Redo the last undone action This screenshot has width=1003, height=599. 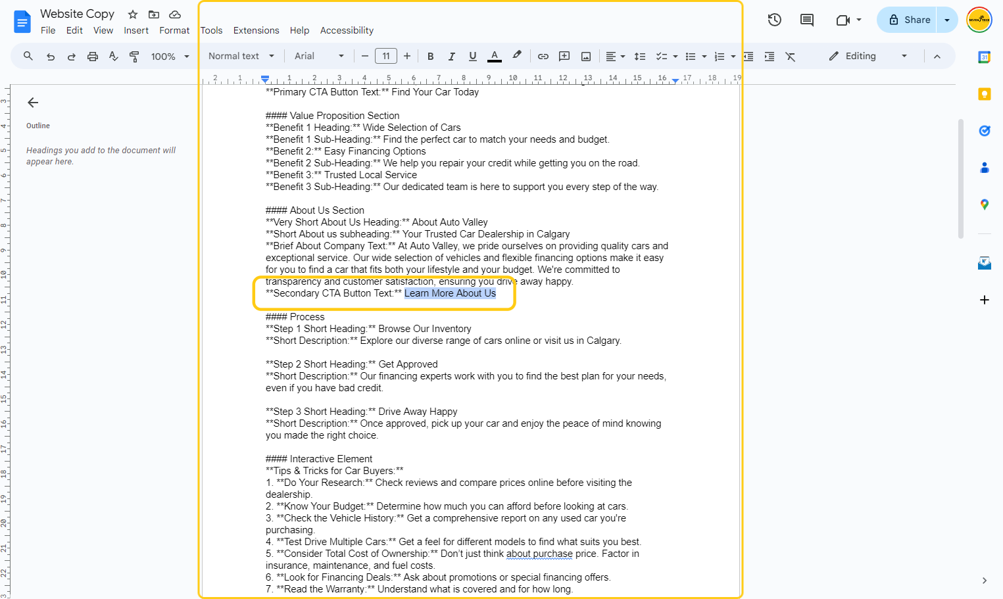tap(72, 57)
